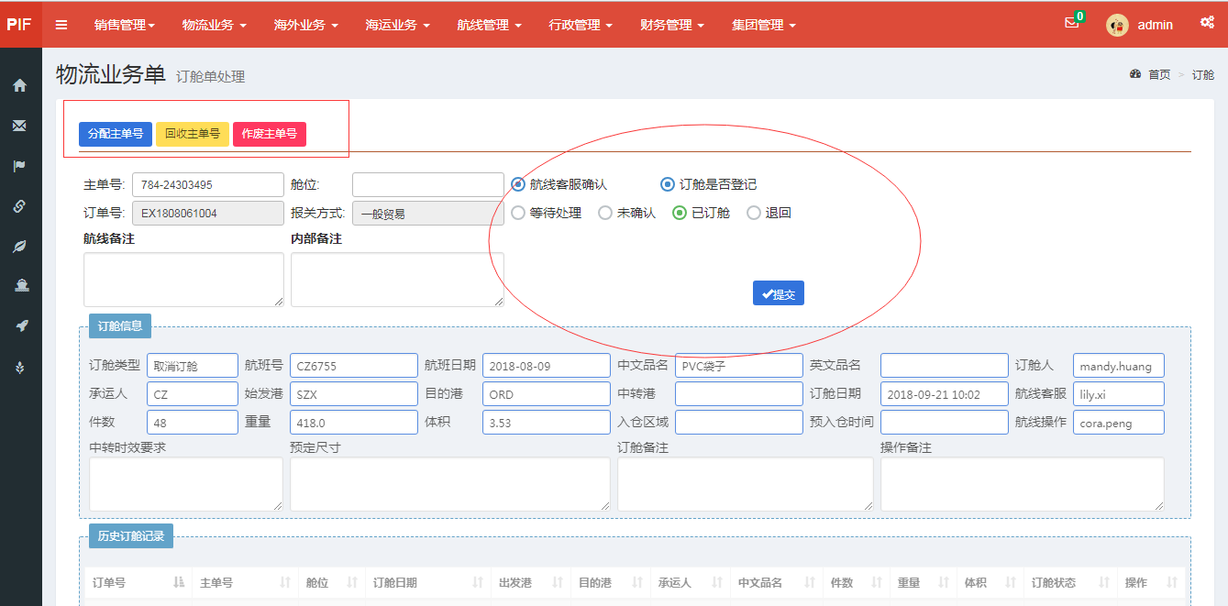The image size is (1228, 606).
Task: Click the yellow 回收主单号 button
Action: pyautogui.click(x=193, y=134)
